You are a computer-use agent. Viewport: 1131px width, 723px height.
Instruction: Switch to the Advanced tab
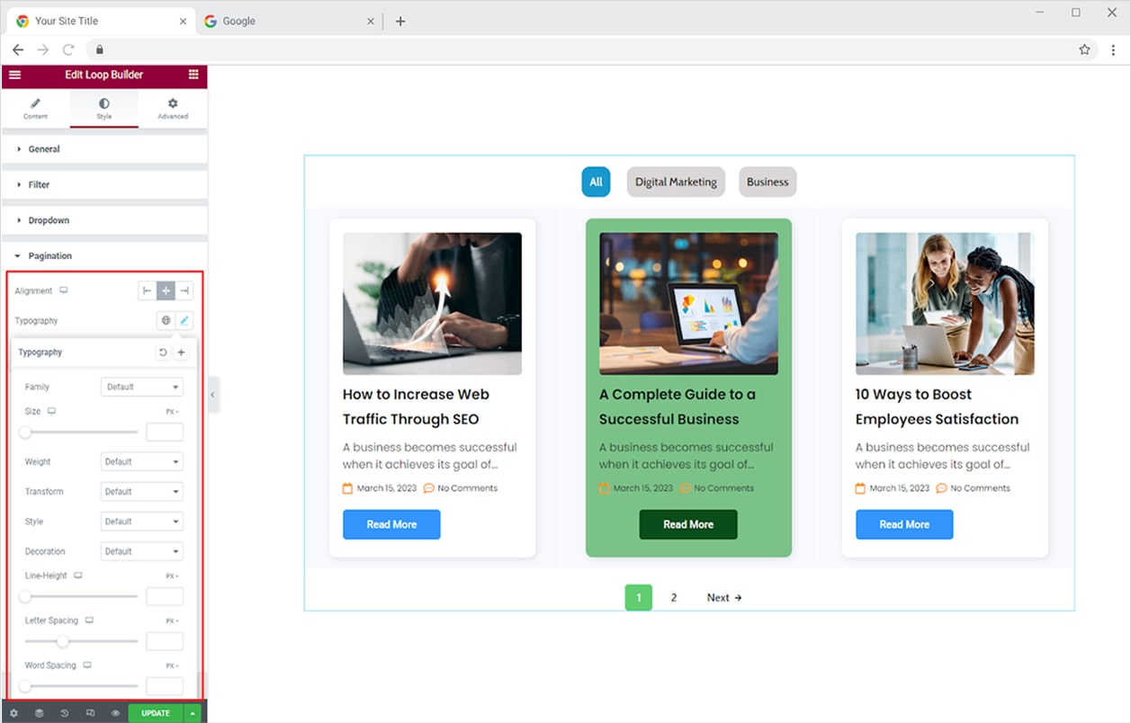(173, 109)
